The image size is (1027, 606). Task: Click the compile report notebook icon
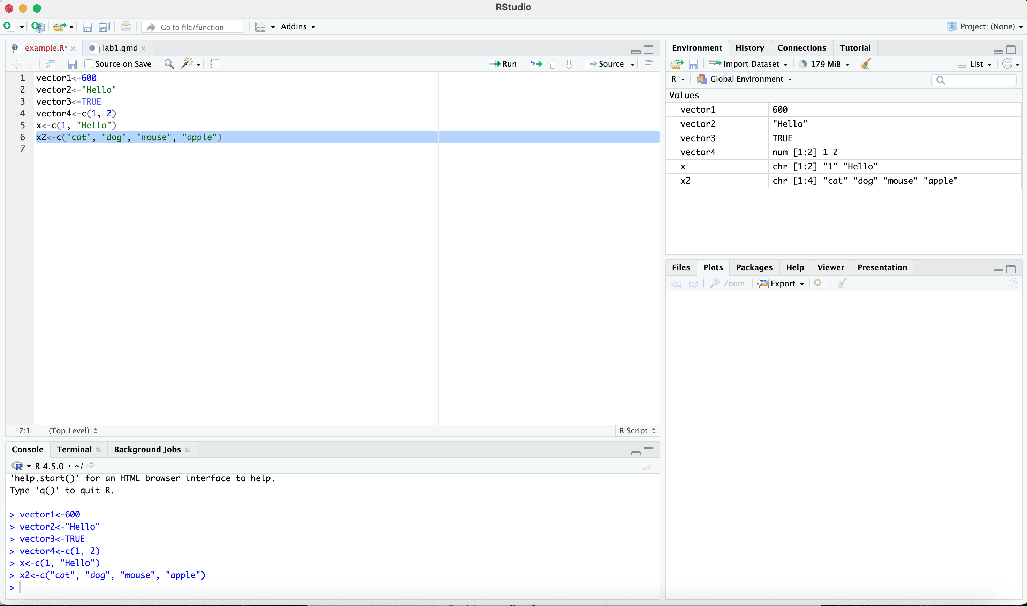[214, 64]
